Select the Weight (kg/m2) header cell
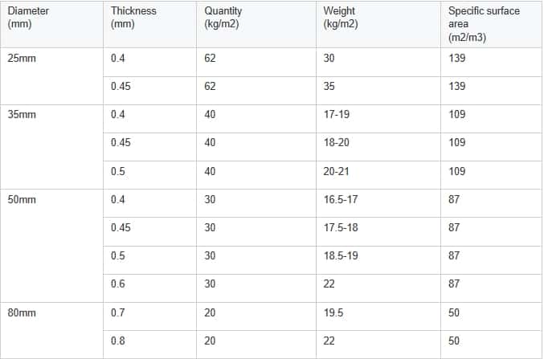 pos(378,24)
